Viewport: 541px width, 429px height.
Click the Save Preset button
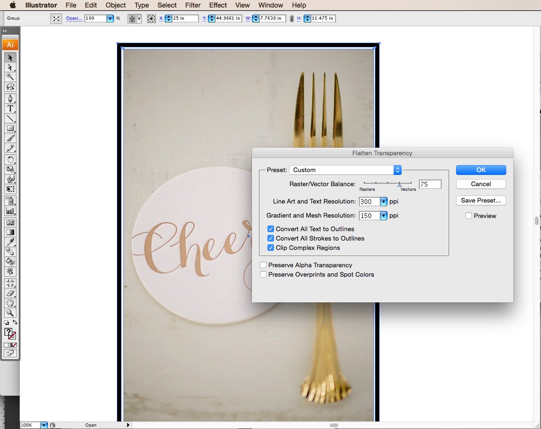[480, 200]
